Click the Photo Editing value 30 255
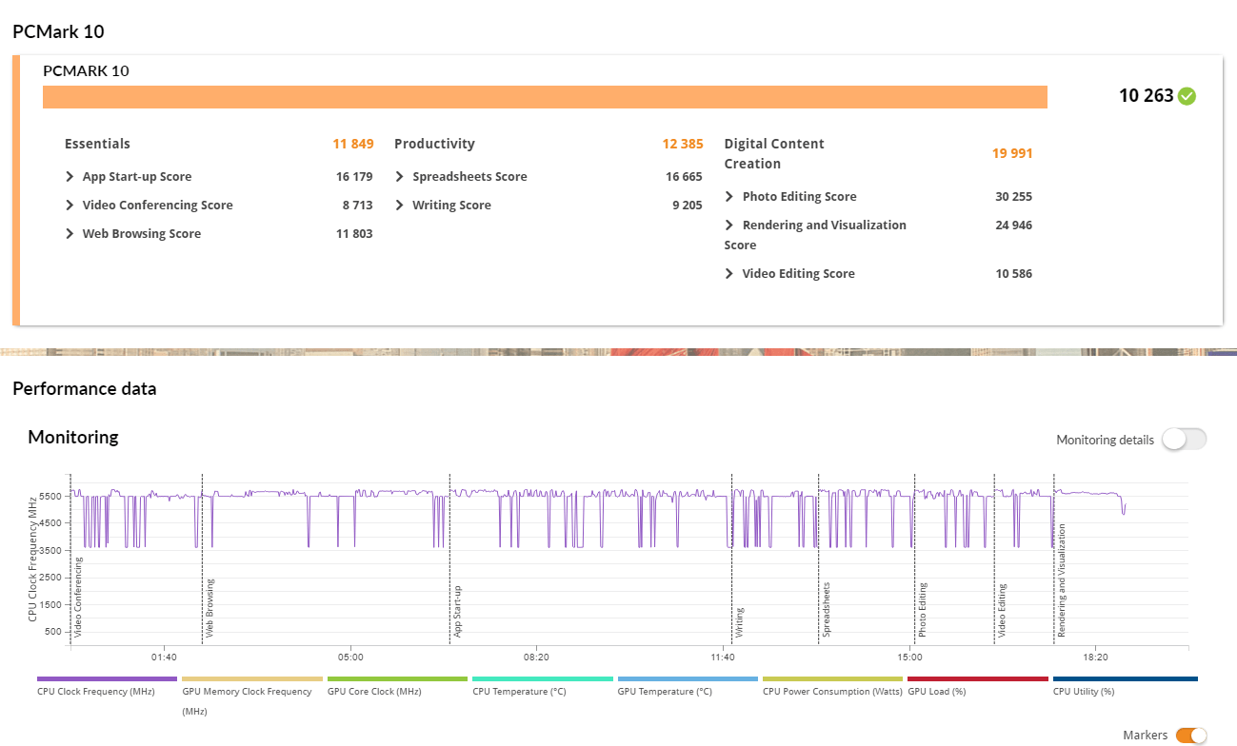Screen dimensions: 1237x746 coord(1014,197)
